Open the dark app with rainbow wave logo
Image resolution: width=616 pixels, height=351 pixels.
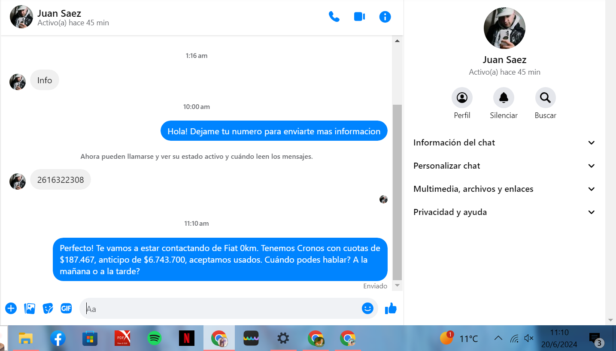(x=251, y=339)
